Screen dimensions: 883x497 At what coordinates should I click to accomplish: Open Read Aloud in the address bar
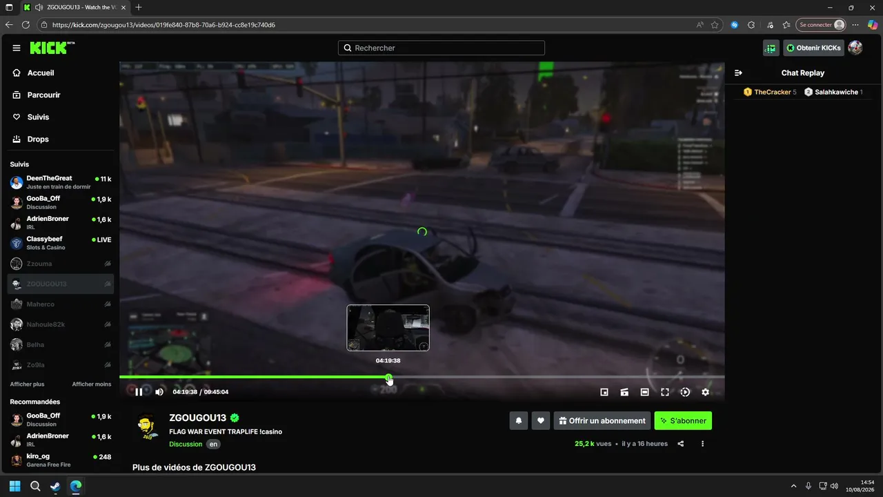point(700,25)
